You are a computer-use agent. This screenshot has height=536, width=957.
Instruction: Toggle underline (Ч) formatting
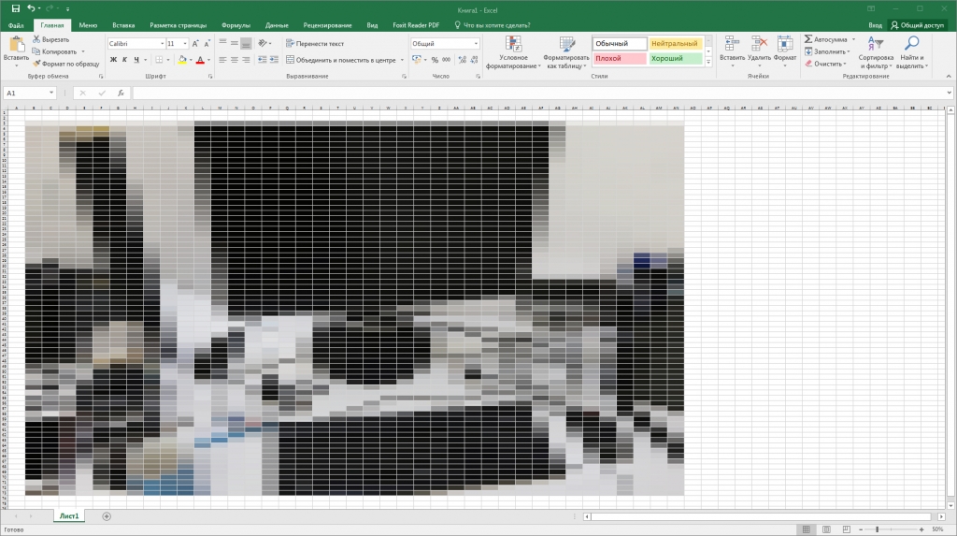(x=136, y=60)
